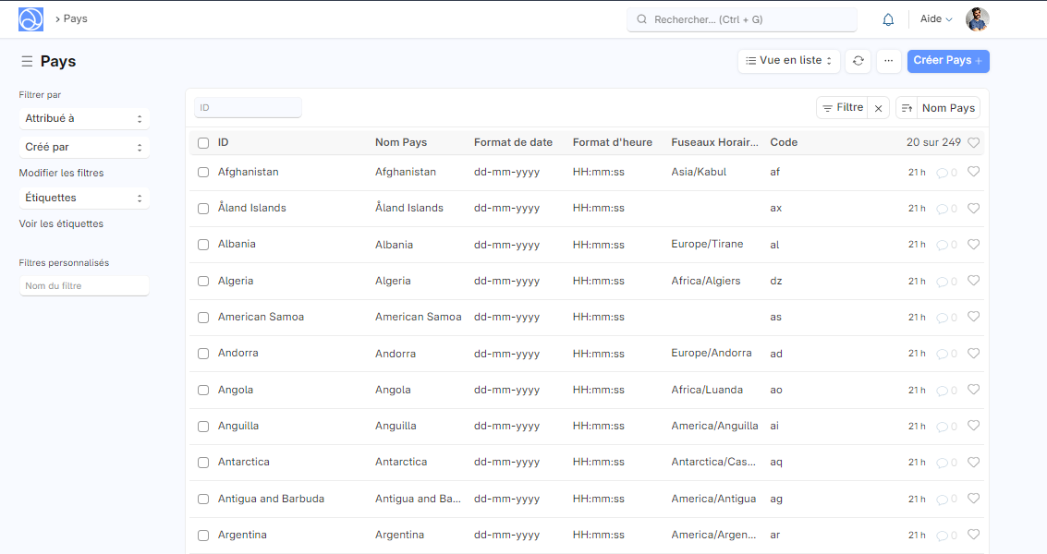This screenshot has width=1047, height=554.
Task: Open the notifications bell
Action: click(888, 19)
